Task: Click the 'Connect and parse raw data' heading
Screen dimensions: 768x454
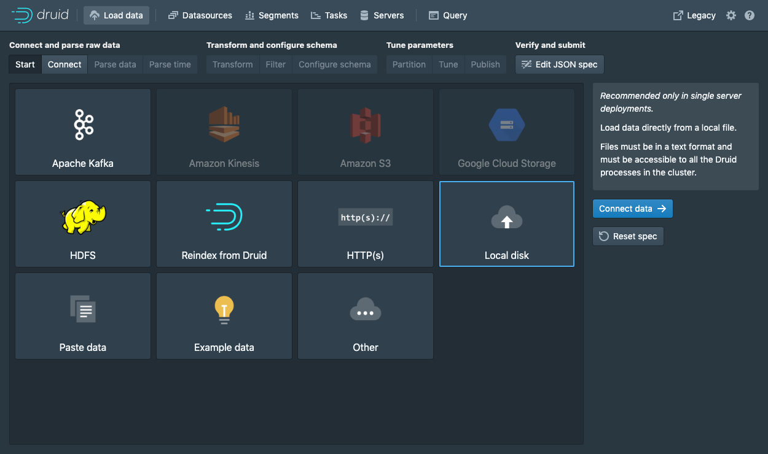Action: [65, 45]
